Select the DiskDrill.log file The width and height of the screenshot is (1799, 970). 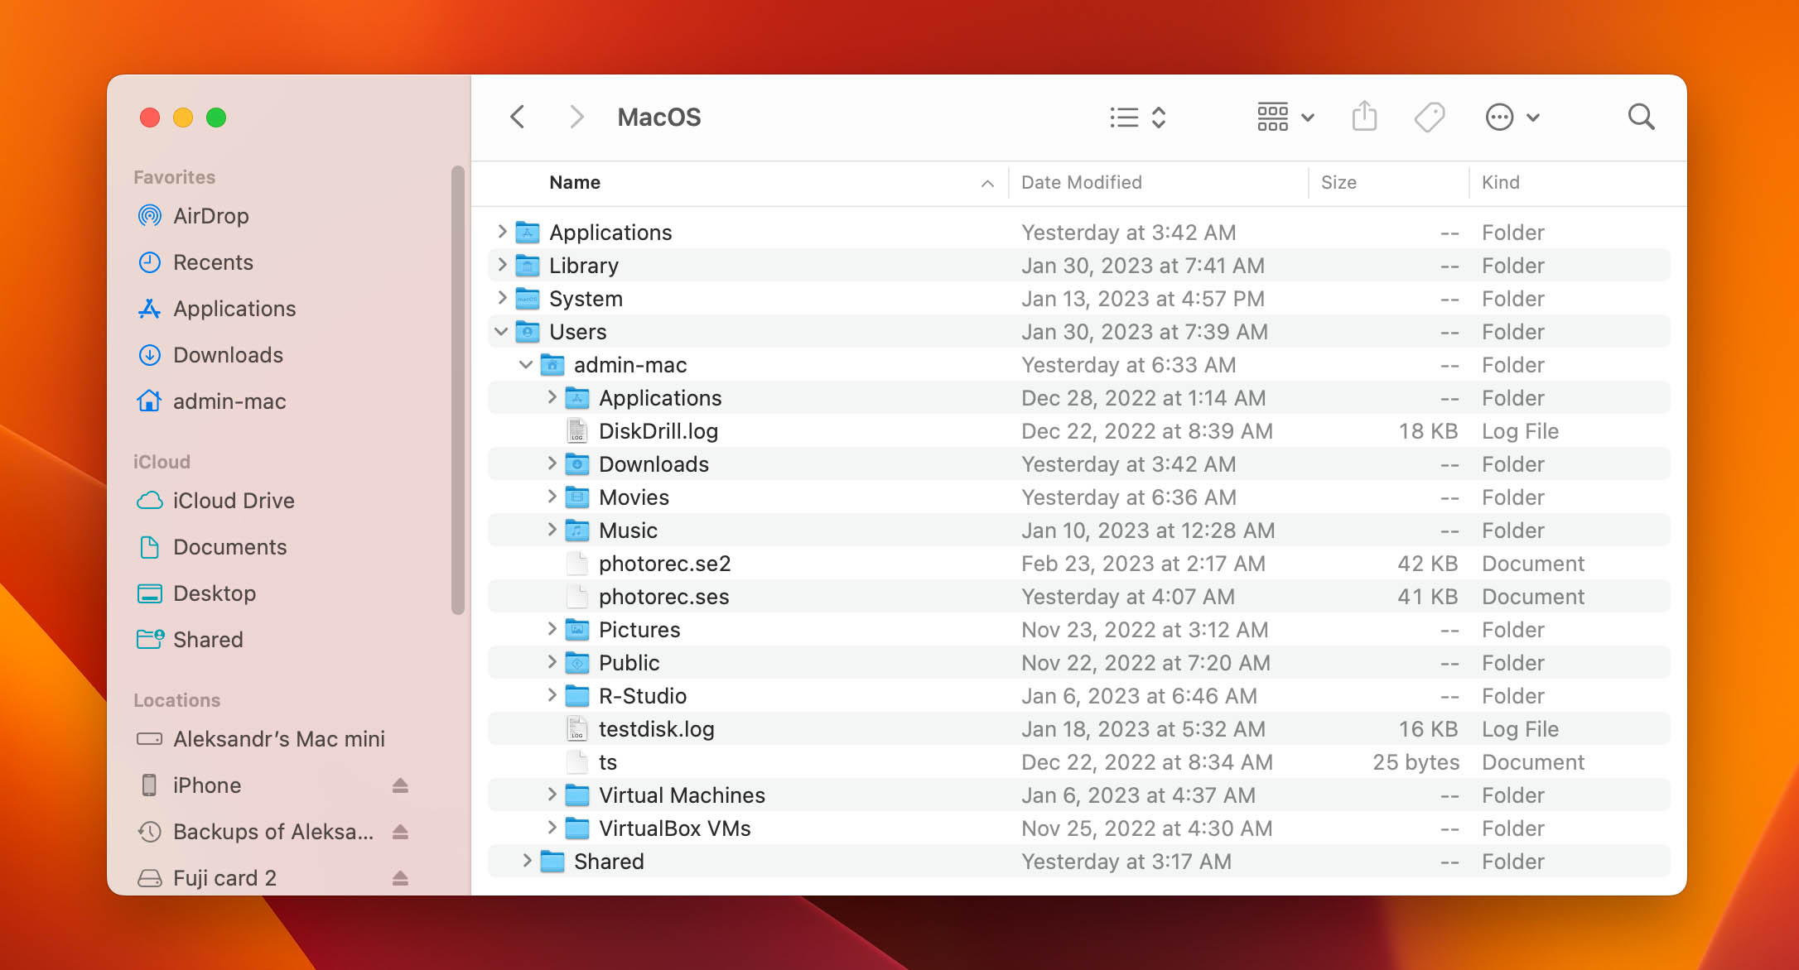[1078, 431]
